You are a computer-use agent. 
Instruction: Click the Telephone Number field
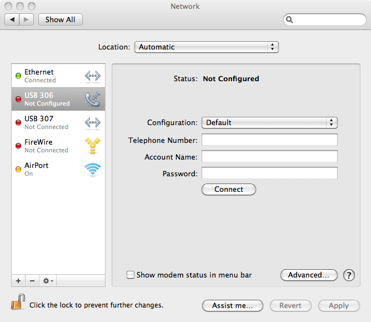269,140
